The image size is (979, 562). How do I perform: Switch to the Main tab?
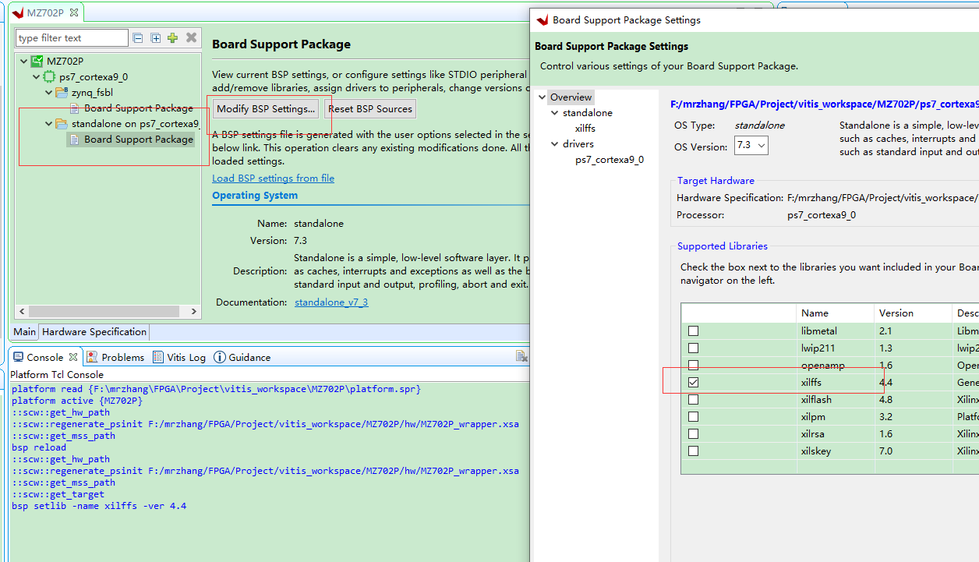(x=24, y=331)
